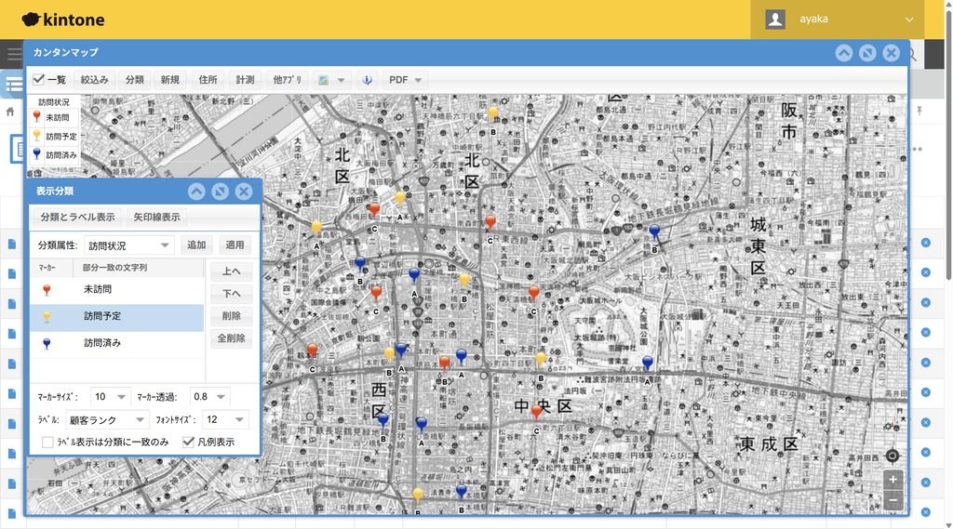Click the 上へ move-up button
The image size is (953, 529).
[231, 271]
